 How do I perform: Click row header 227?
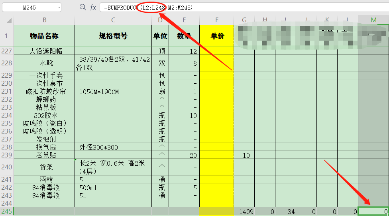pyautogui.click(x=7, y=51)
